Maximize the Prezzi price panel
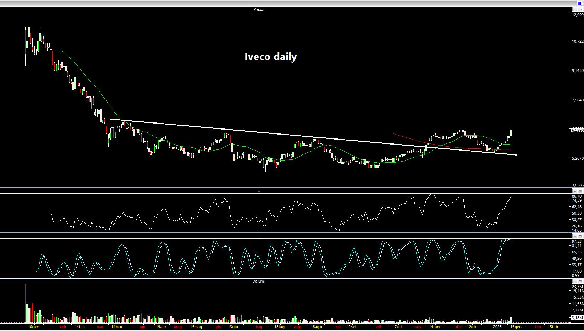 pyautogui.click(x=580, y=9)
